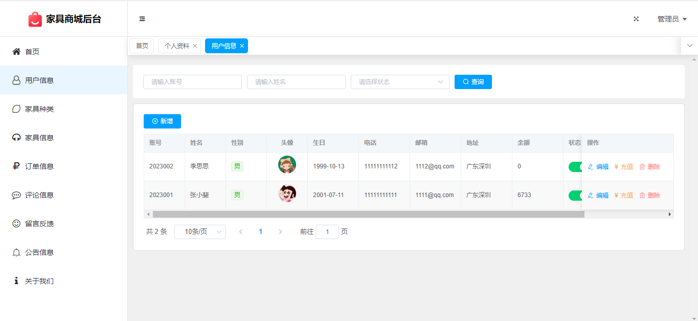Screen dimensions: 698x321
Task: Click the sidebar collapse hamburger icon
Action: [142, 19]
